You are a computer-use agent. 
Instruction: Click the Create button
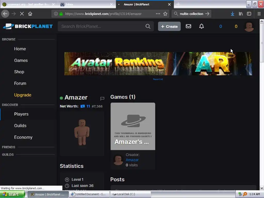[x=169, y=27]
